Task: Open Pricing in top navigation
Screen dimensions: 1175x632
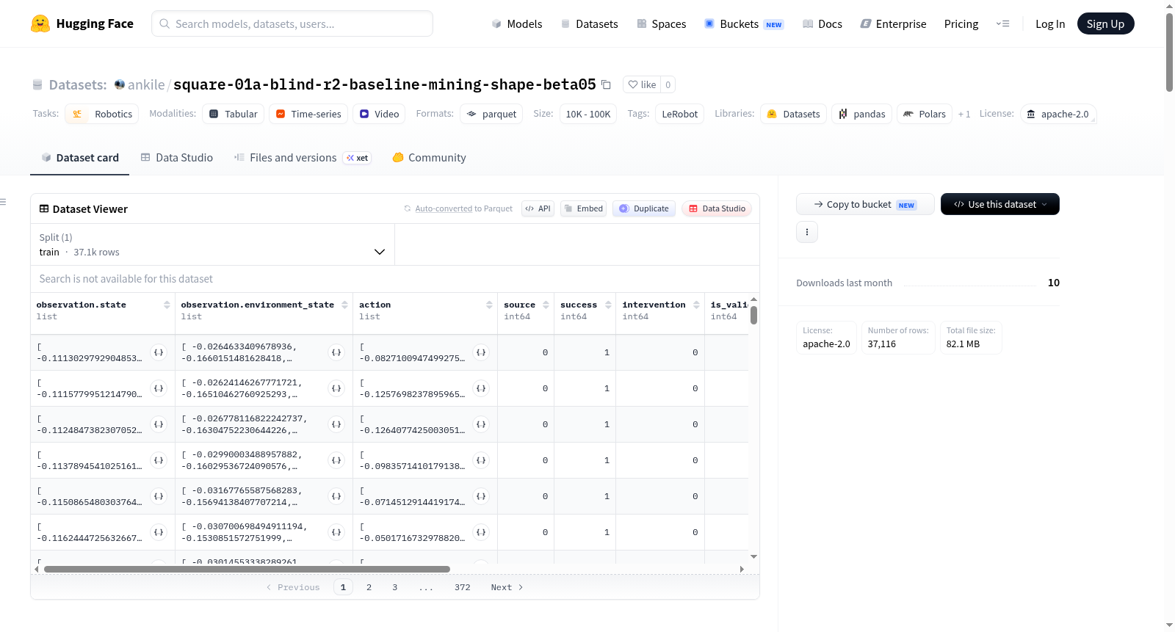Action: [961, 23]
